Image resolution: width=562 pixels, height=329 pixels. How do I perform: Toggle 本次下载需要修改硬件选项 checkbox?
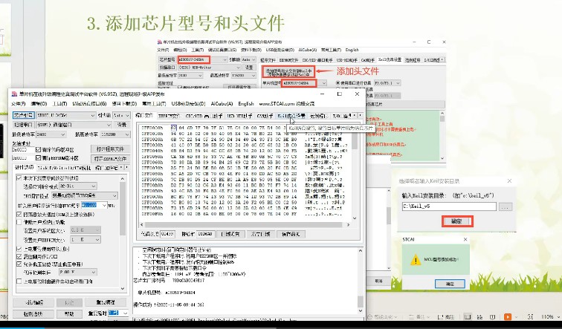pyautogui.click(x=19, y=178)
